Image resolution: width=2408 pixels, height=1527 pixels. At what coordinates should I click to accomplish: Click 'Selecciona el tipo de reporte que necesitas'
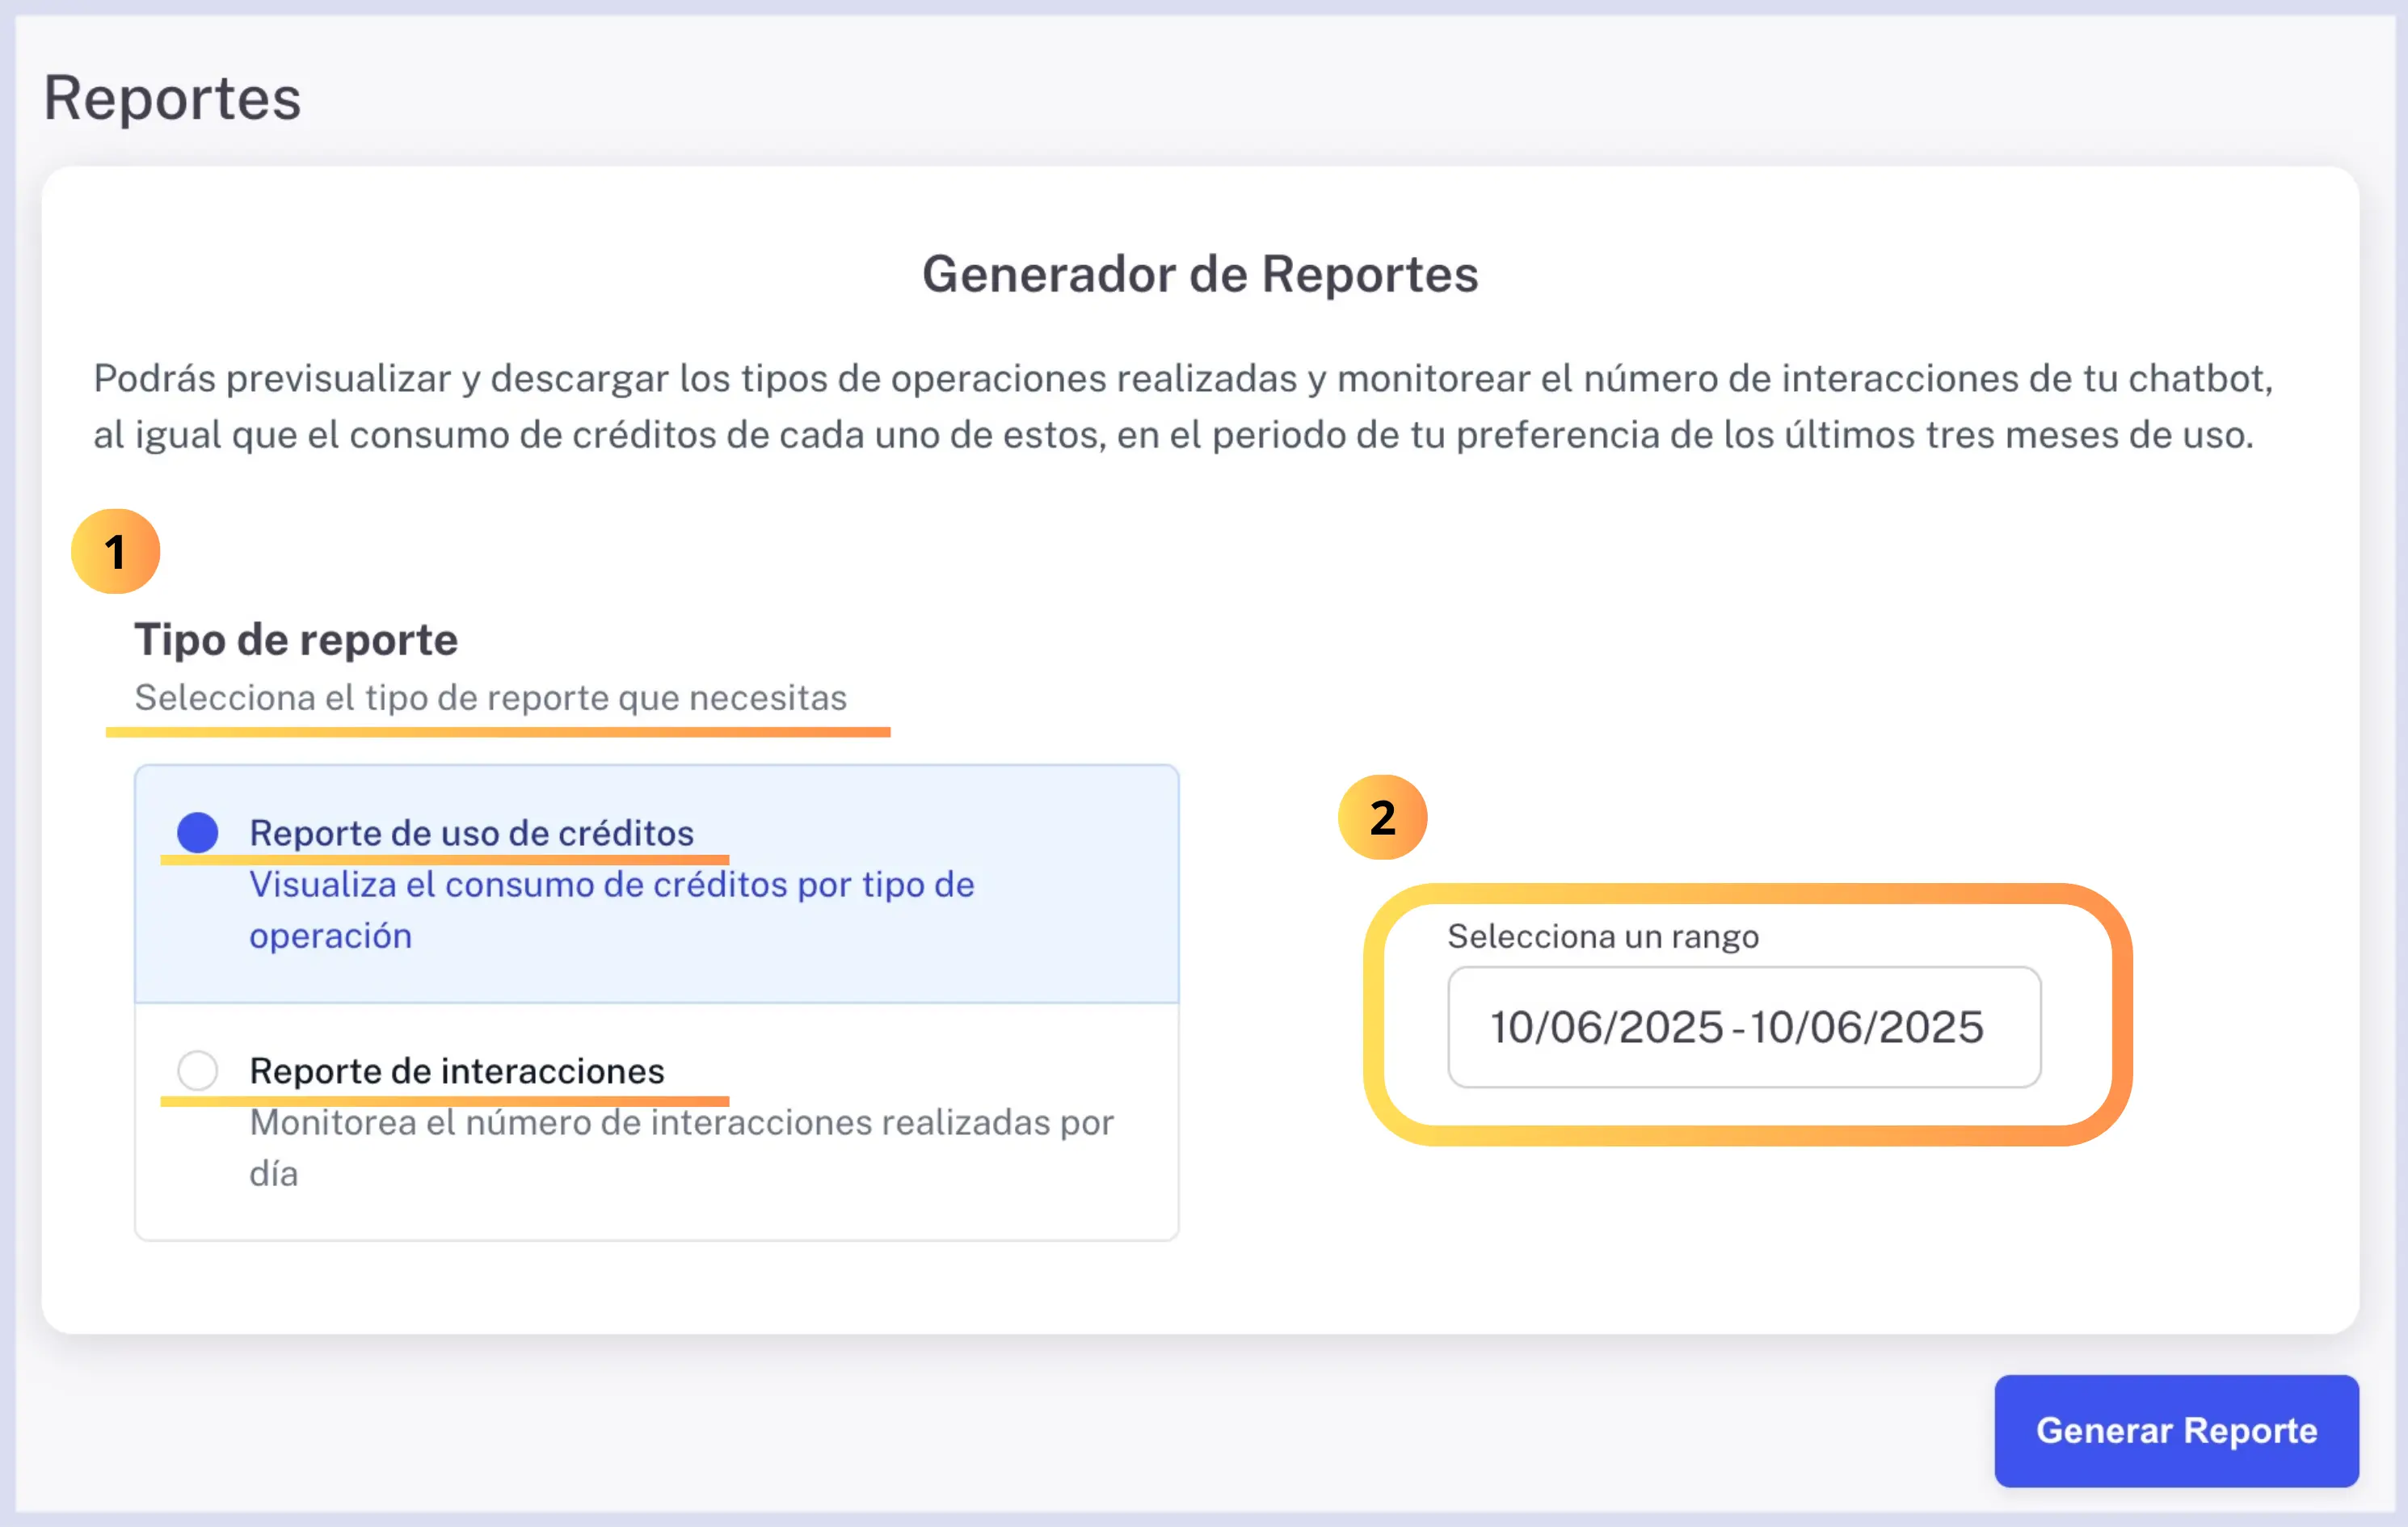tap(491, 697)
